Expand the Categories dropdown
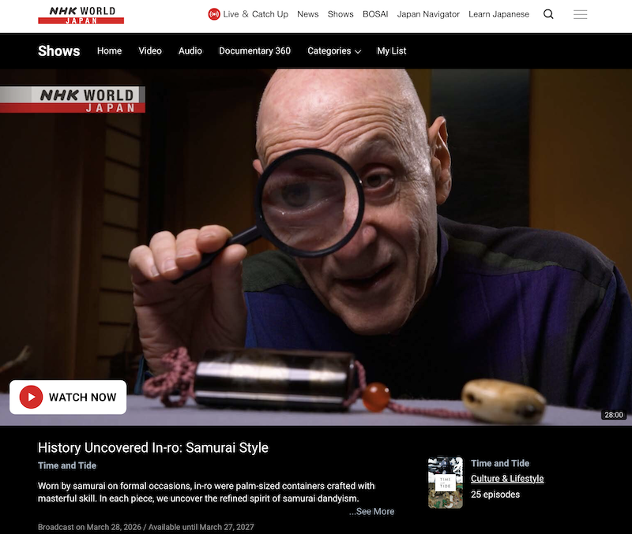This screenshot has height=534, width=632. click(334, 51)
